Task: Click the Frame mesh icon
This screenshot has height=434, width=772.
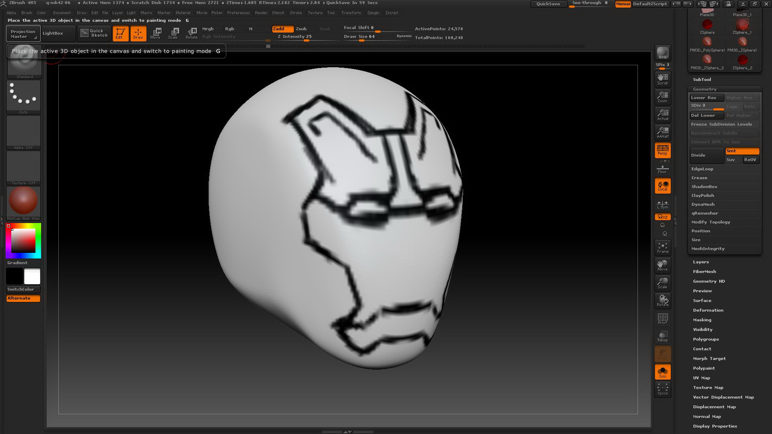Action: 662,248
